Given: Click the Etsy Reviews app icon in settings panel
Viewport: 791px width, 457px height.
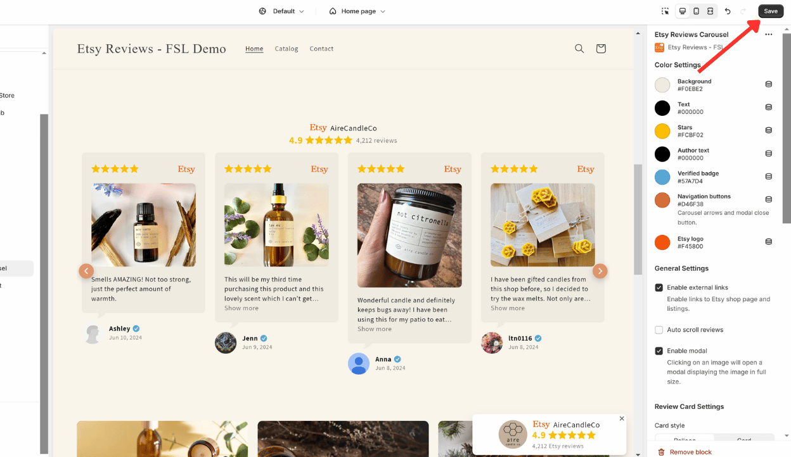Looking at the screenshot, I should (660, 47).
